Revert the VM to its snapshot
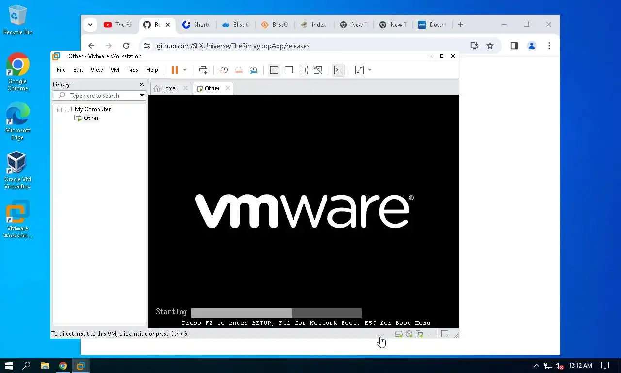The width and height of the screenshot is (621, 373). (239, 70)
